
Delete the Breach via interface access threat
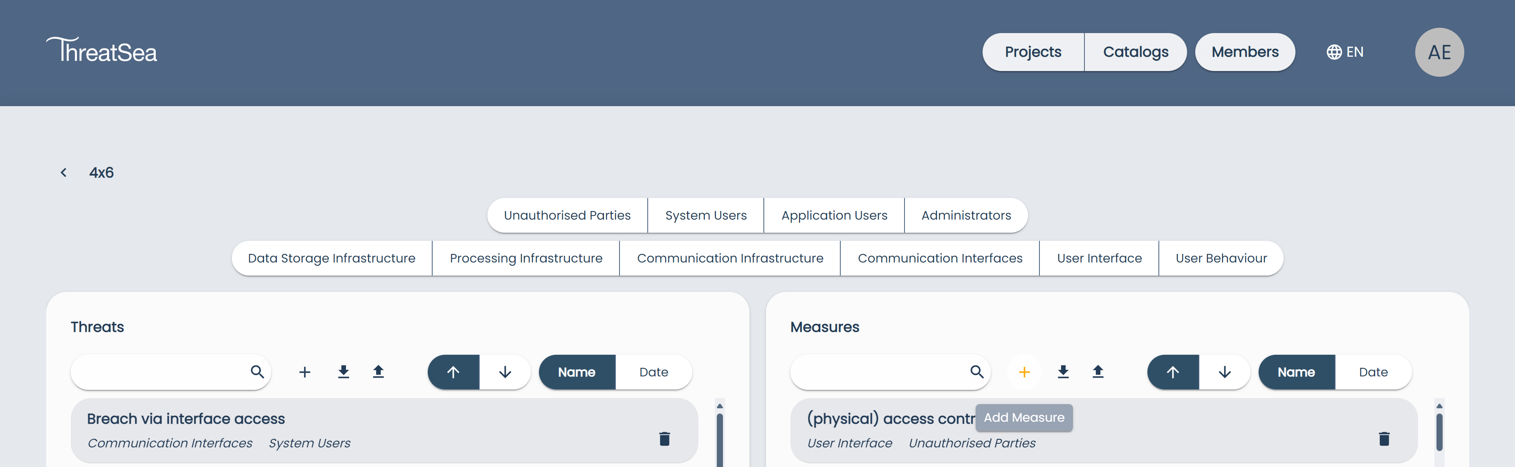coord(664,439)
